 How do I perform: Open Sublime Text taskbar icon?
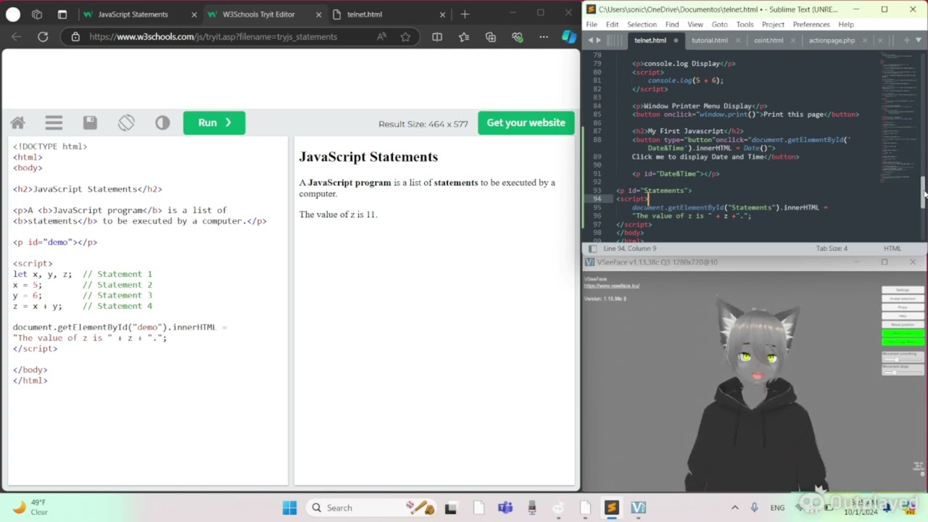pos(611,507)
